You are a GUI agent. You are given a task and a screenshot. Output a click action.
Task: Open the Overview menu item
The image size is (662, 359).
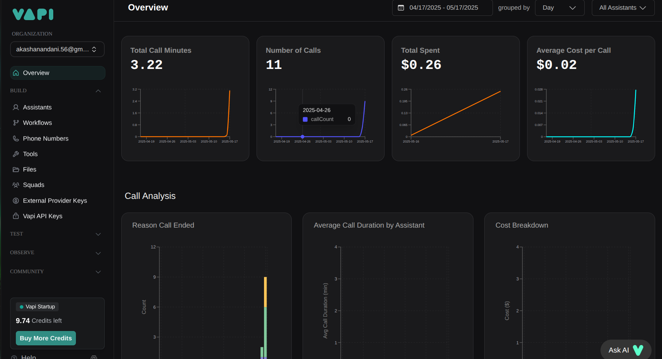tap(58, 73)
